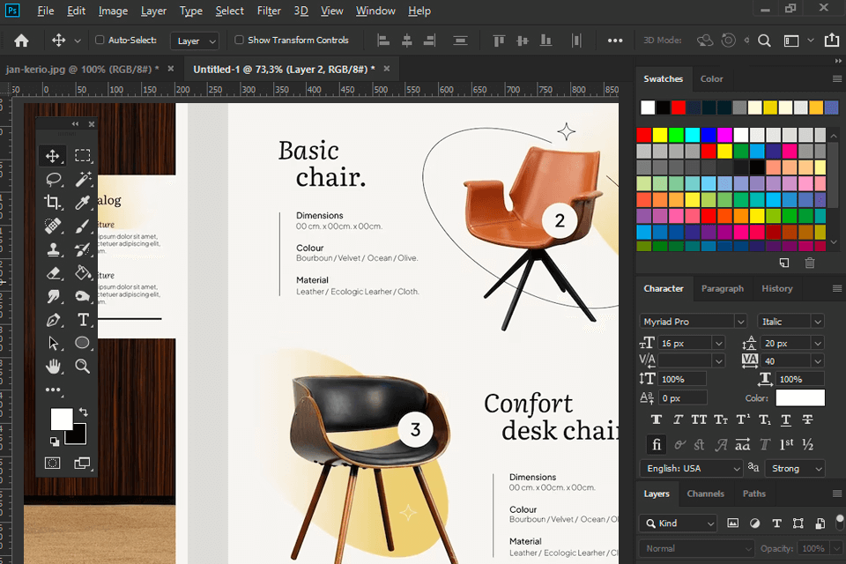Viewport: 846px width, 564px height.
Task: Check Show Transform Controls
Action: click(239, 40)
